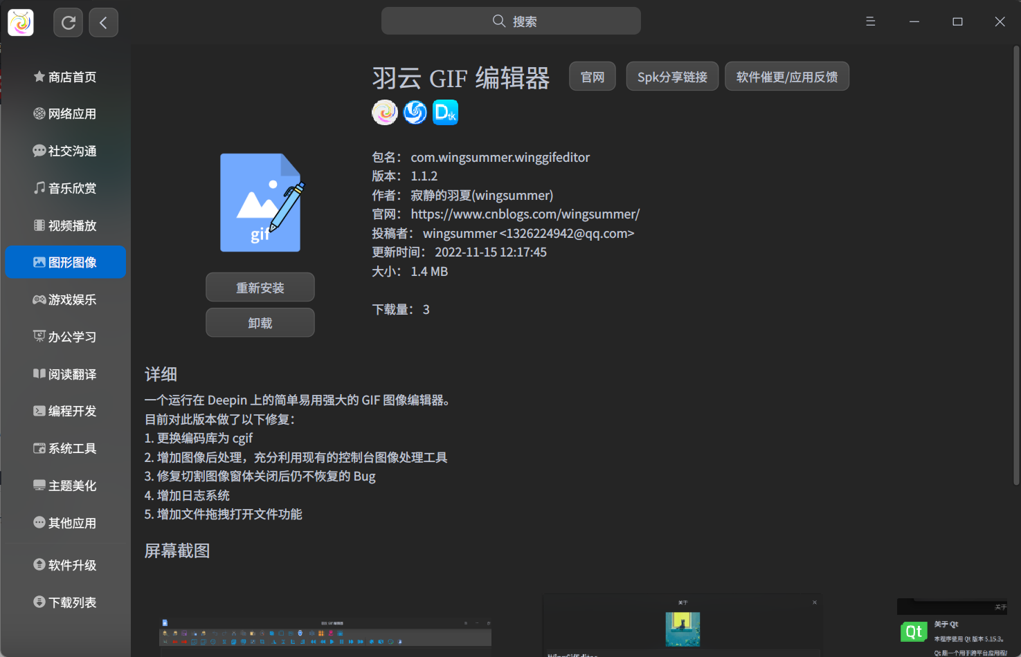Click the 下载量 count line
This screenshot has height=657, width=1021.
point(401,310)
